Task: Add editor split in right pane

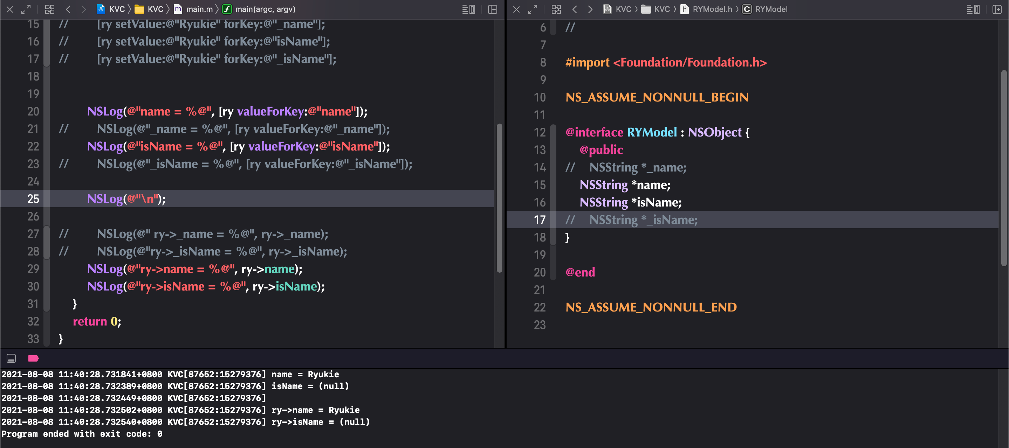Action: click(997, 9)
